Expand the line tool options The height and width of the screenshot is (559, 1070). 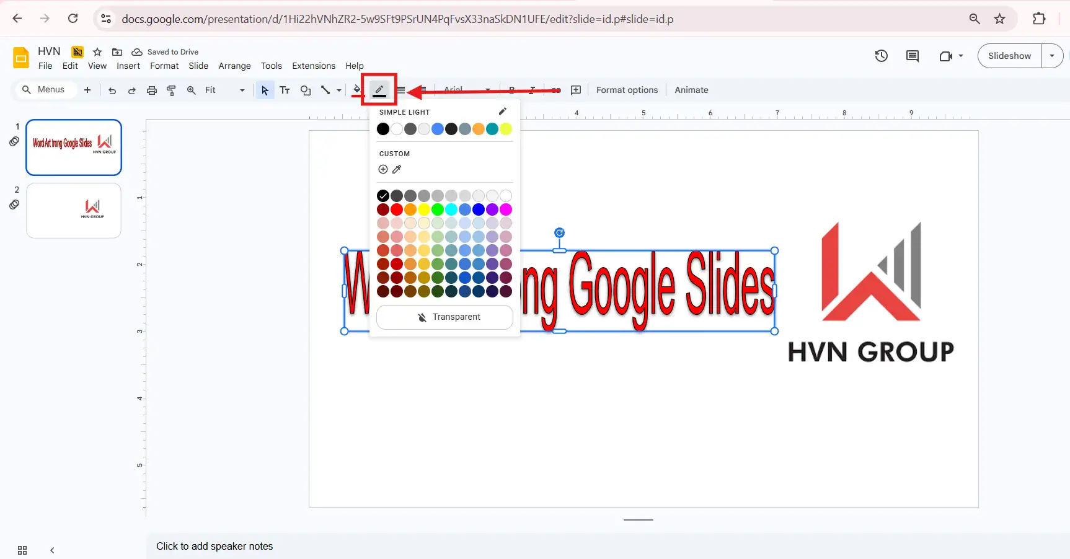(x=338, y=90)
